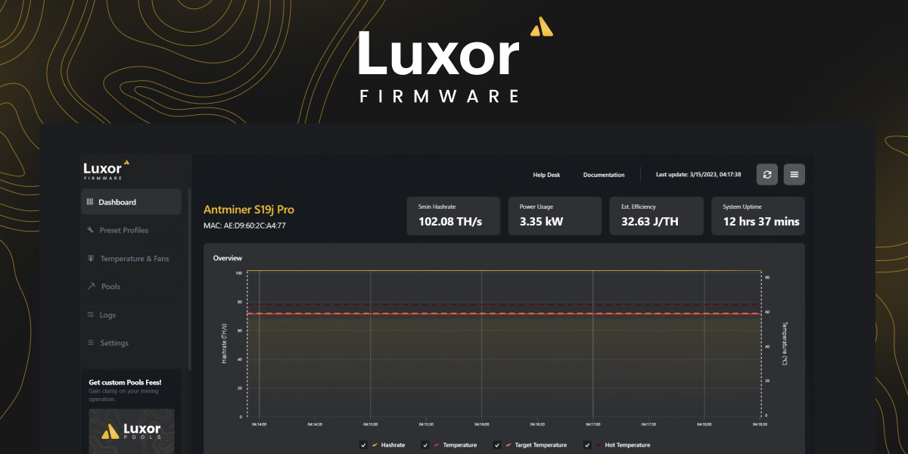Click the Settings sliders icon
The width and height of the screenshot is (908, 454).
(91, 343)
